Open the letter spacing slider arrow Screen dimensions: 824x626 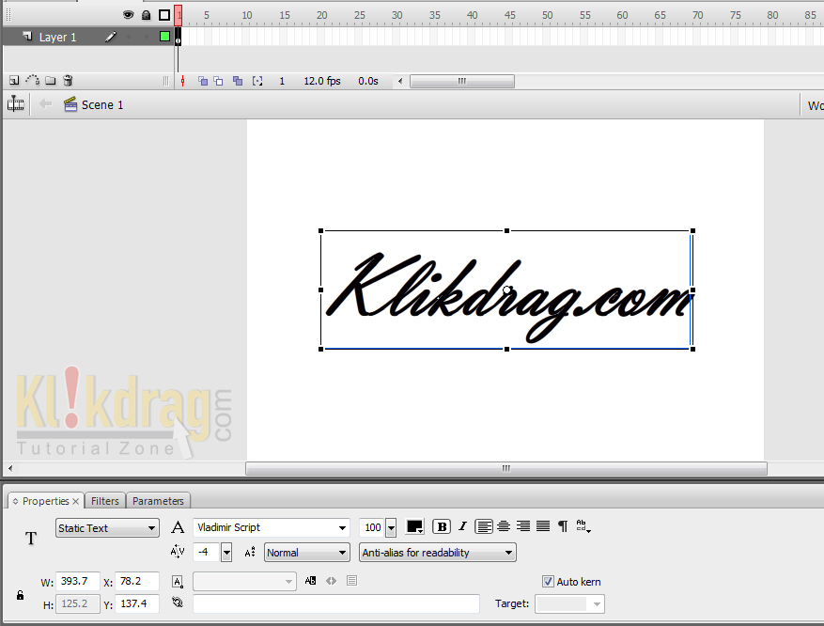click(x=226, y=553)
